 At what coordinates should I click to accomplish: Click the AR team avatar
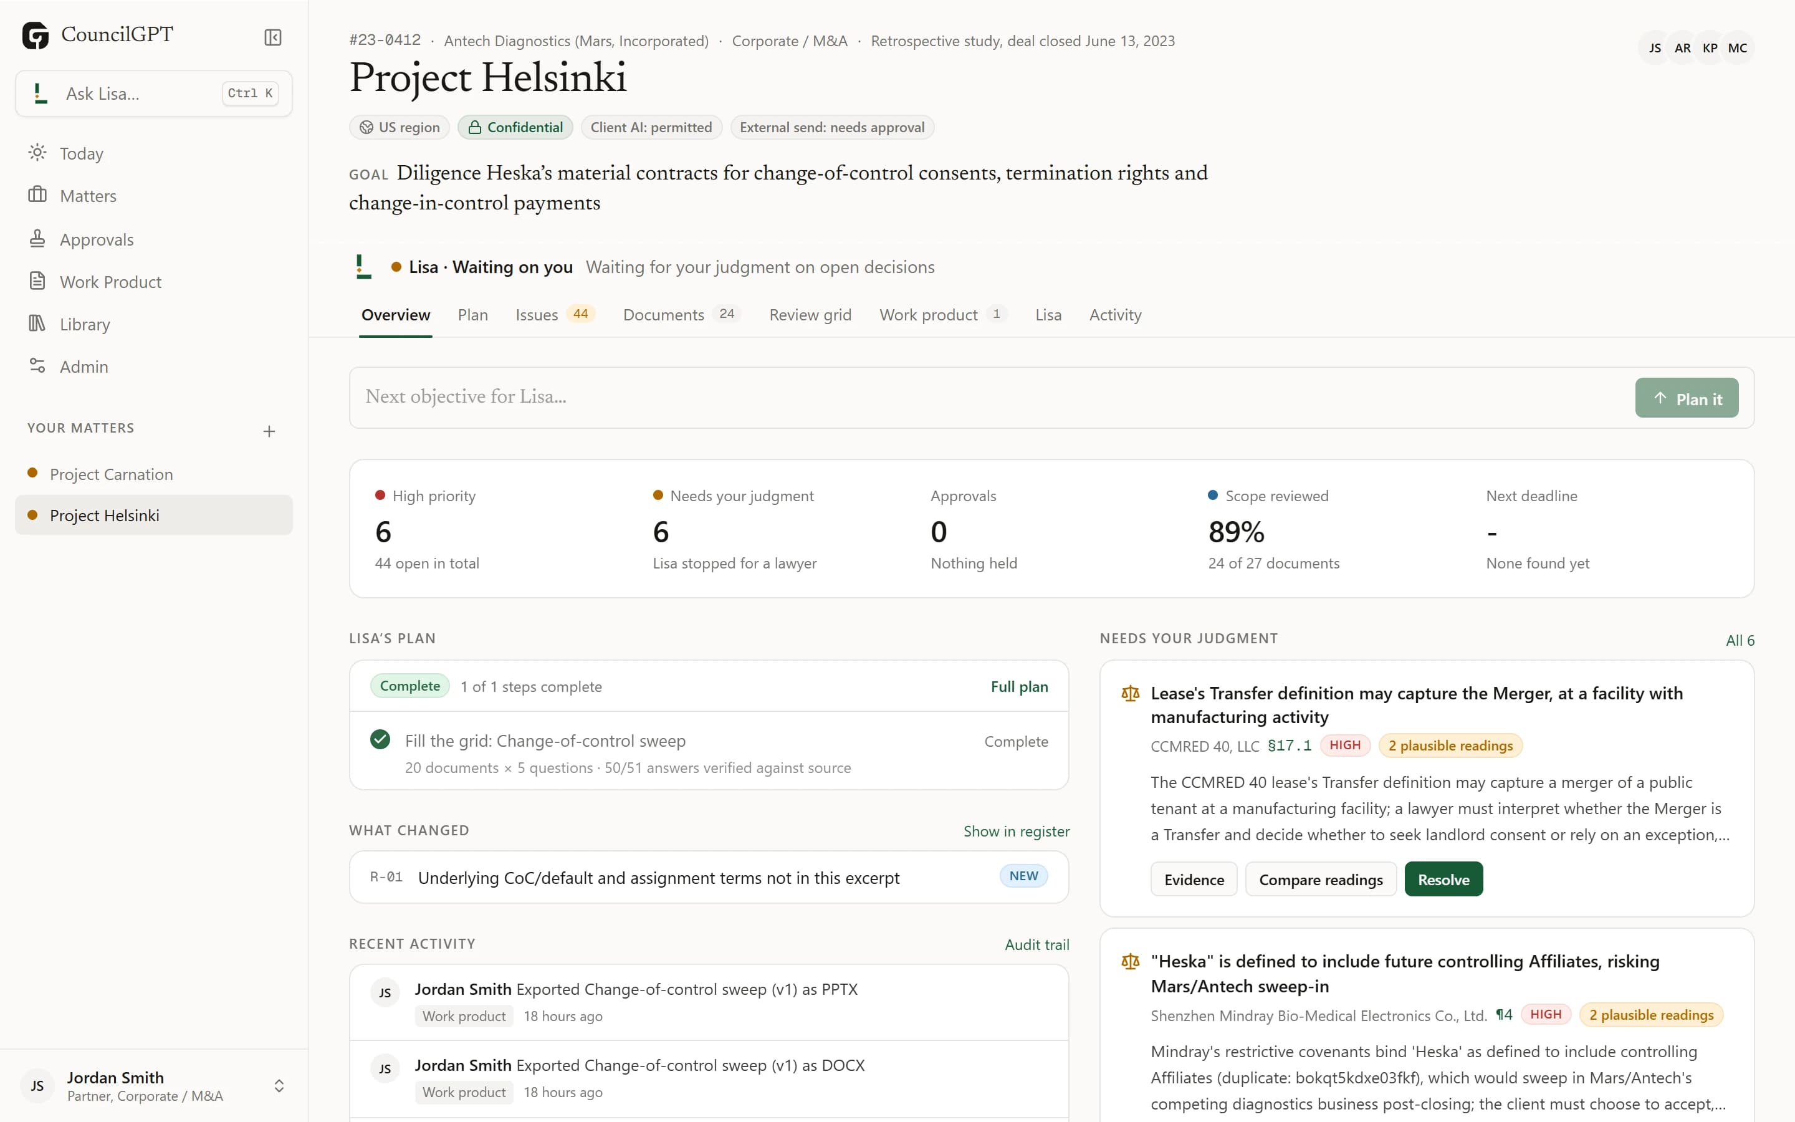tap(1682, 48)
